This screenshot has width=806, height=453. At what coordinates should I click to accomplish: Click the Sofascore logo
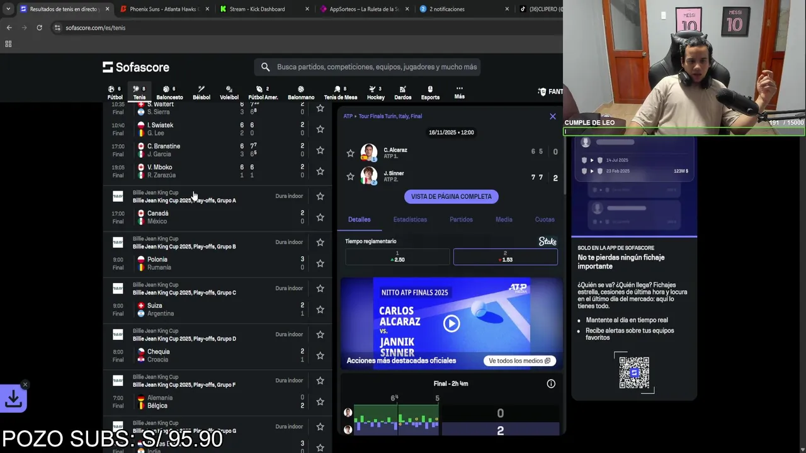click(x=136, y=67)
